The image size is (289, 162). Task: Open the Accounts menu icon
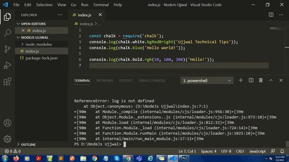point(7,123)
